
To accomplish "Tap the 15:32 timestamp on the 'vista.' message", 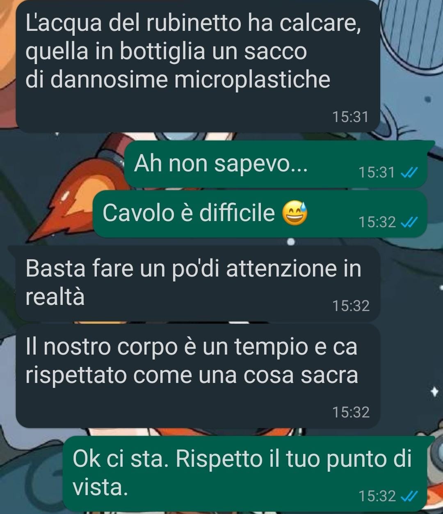I will pos(377,496).
